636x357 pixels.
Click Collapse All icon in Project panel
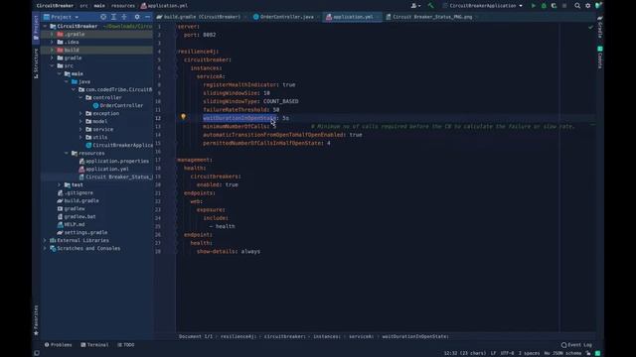click(124, 17)
